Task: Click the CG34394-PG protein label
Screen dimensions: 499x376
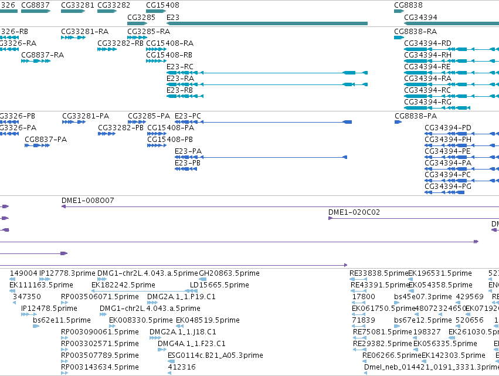Action: point(448,187)
